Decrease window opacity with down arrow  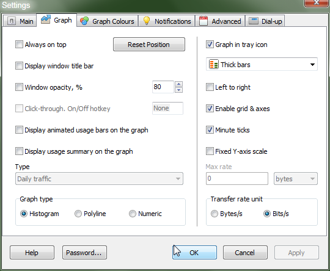(x=178, y=90)
